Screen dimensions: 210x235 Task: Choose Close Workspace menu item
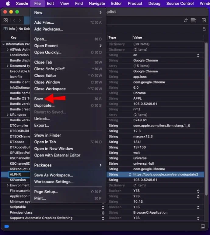tap(68, 89)
